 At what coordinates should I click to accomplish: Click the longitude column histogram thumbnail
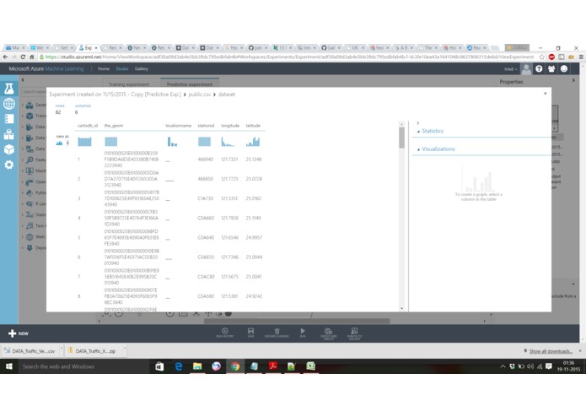click(x=228, y=142)
